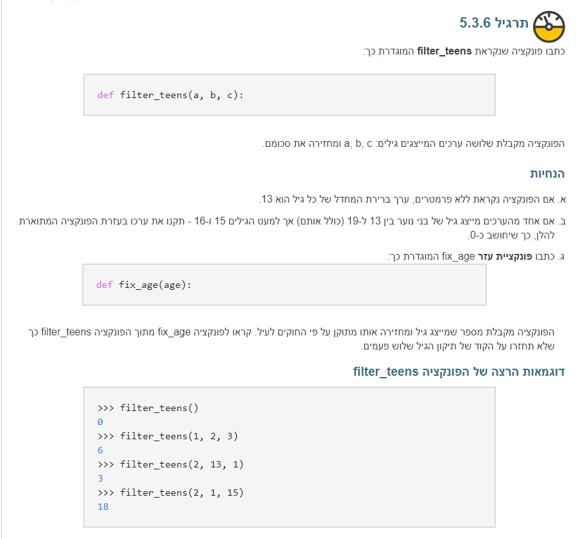Screen dimensions: 578x538
Task: Click the def fix_age(age) code block
Action: 284,285
